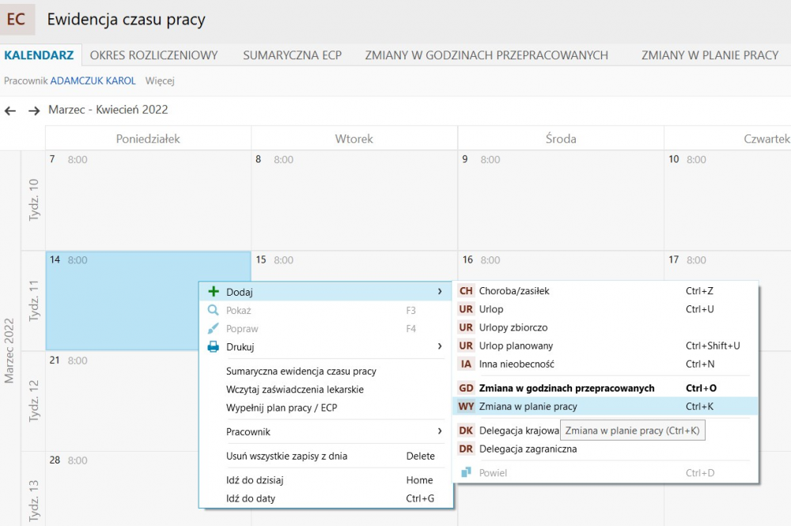Viewport: 791px width, 526px height.
Task: Click the DK icon for Delegacja krajowa
Action: [x=466, y=431]
